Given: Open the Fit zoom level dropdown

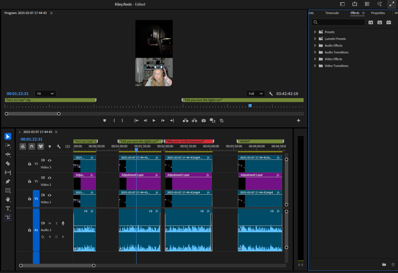Looking at the screenshot, I should coord(45,94).
